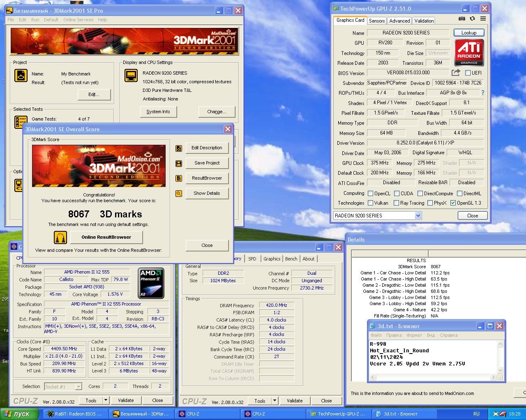The width and height of the screenshot is (526, 420).
Task: Open the Правка menu in Notepad
Action: [x=394, y=335]
